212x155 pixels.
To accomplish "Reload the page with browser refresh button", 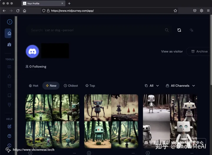I will (18, 11).
